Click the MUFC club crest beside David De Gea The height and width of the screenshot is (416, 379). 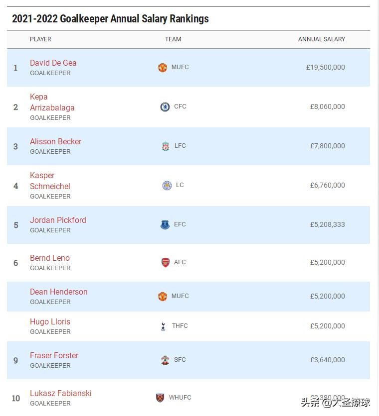pos(163,68)
